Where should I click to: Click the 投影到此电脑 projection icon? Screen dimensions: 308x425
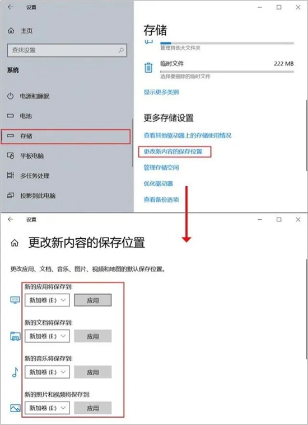tap(10, 195)
